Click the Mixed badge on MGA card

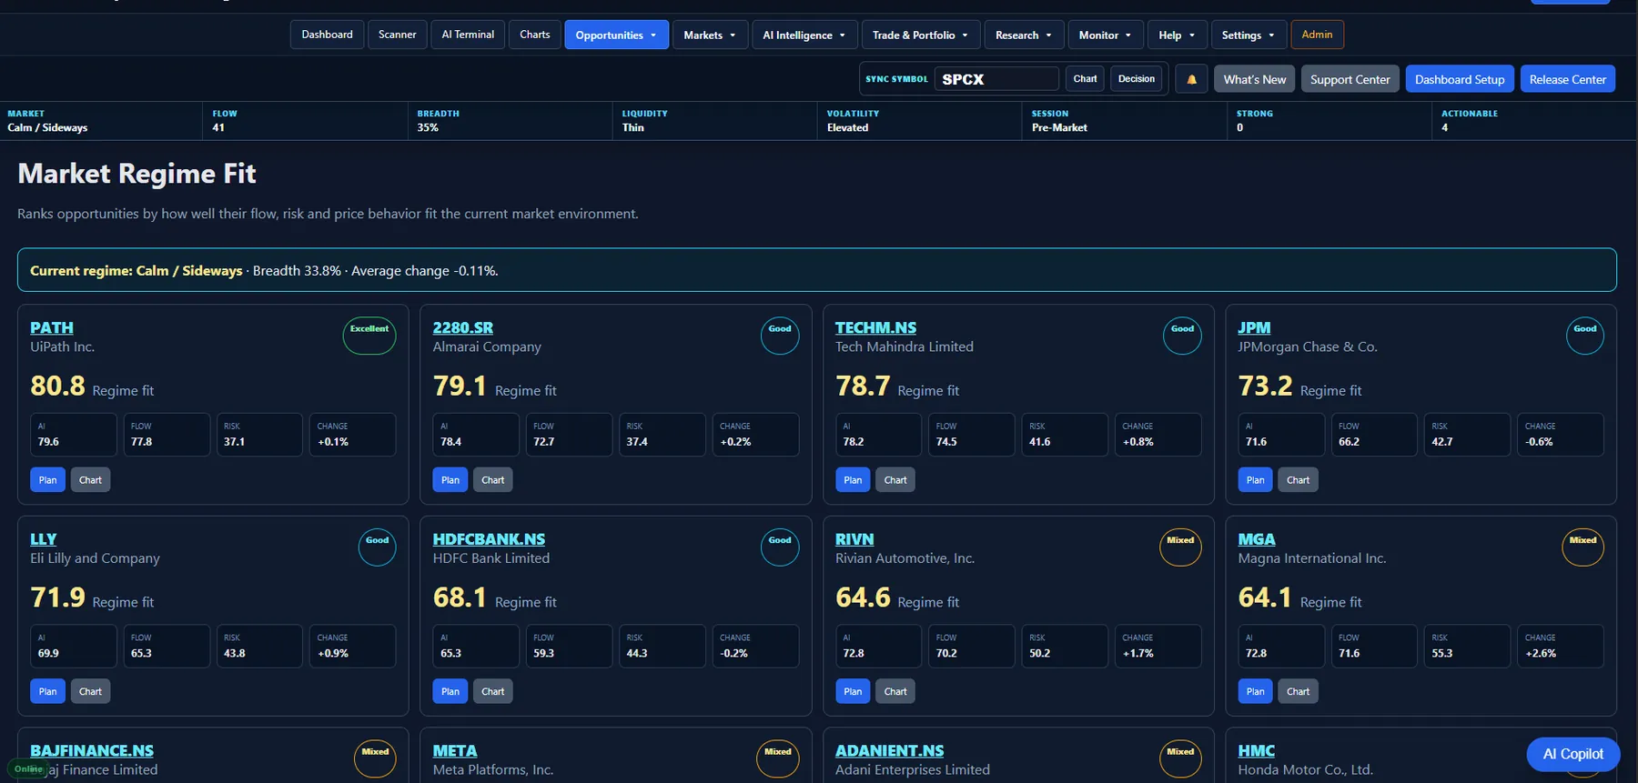coord(1583,547)
